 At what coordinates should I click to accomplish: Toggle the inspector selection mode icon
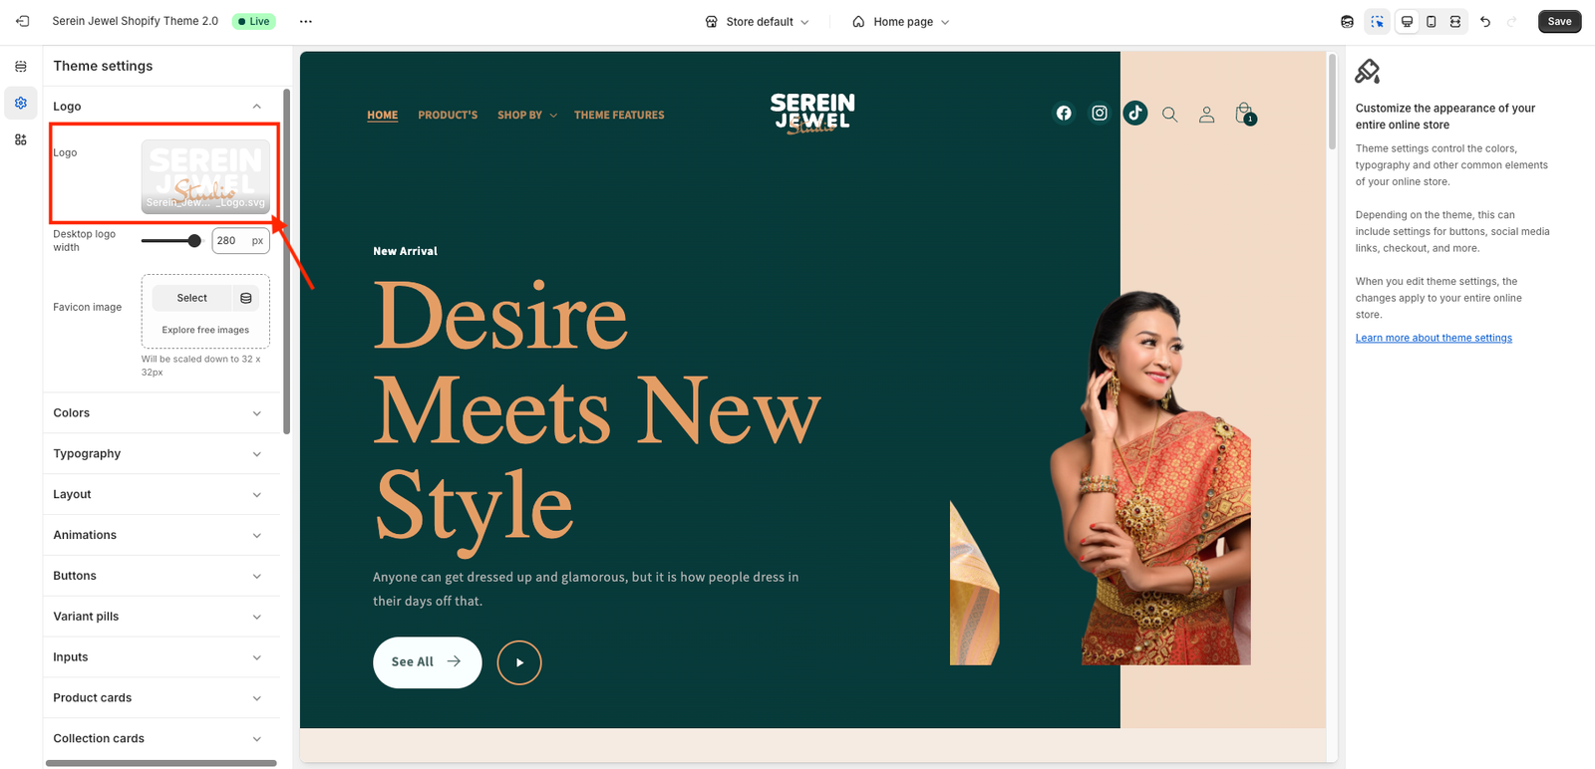[1378, 21]
